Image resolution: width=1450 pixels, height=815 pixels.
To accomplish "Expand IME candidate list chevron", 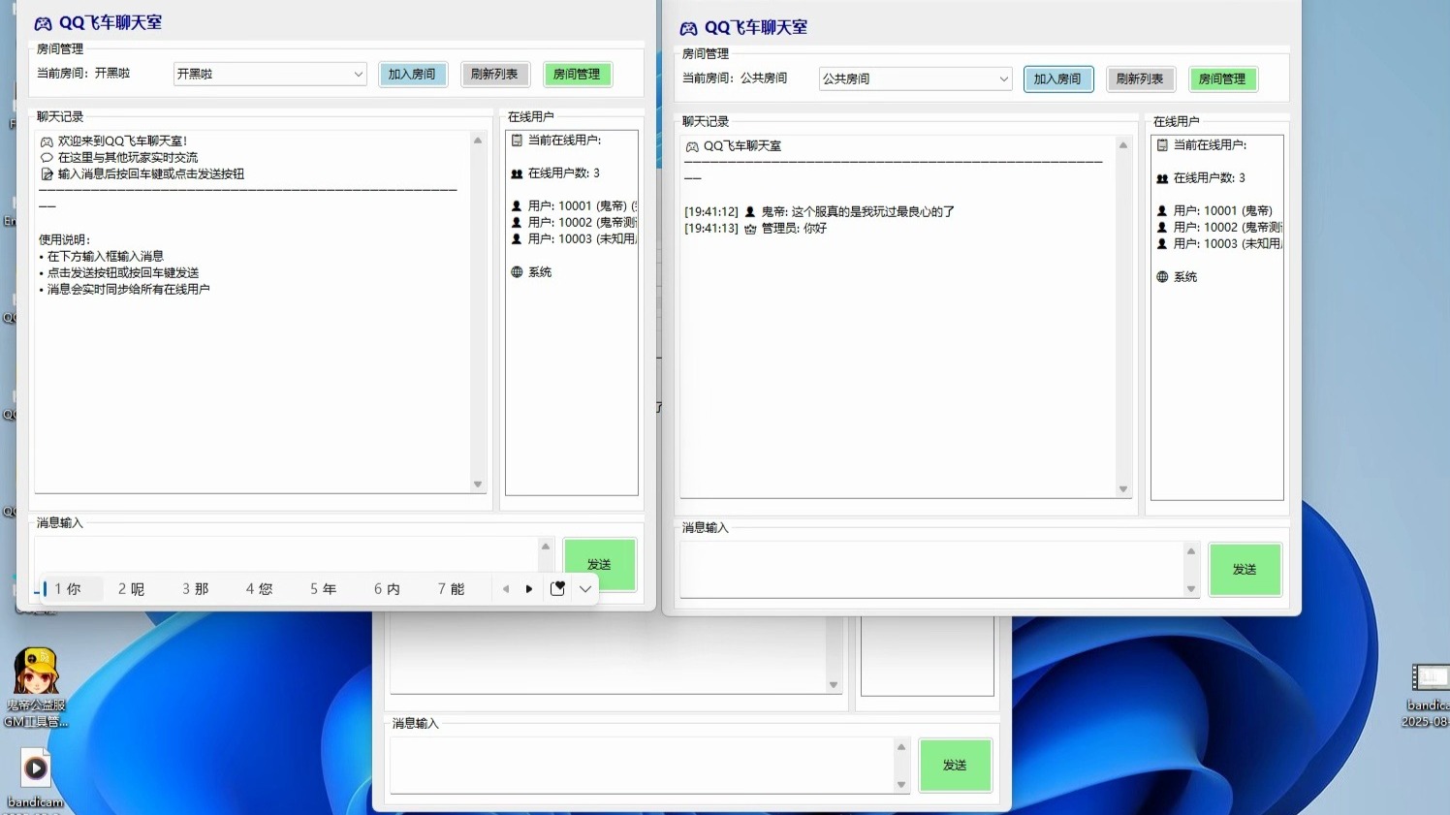I will 585,589.
